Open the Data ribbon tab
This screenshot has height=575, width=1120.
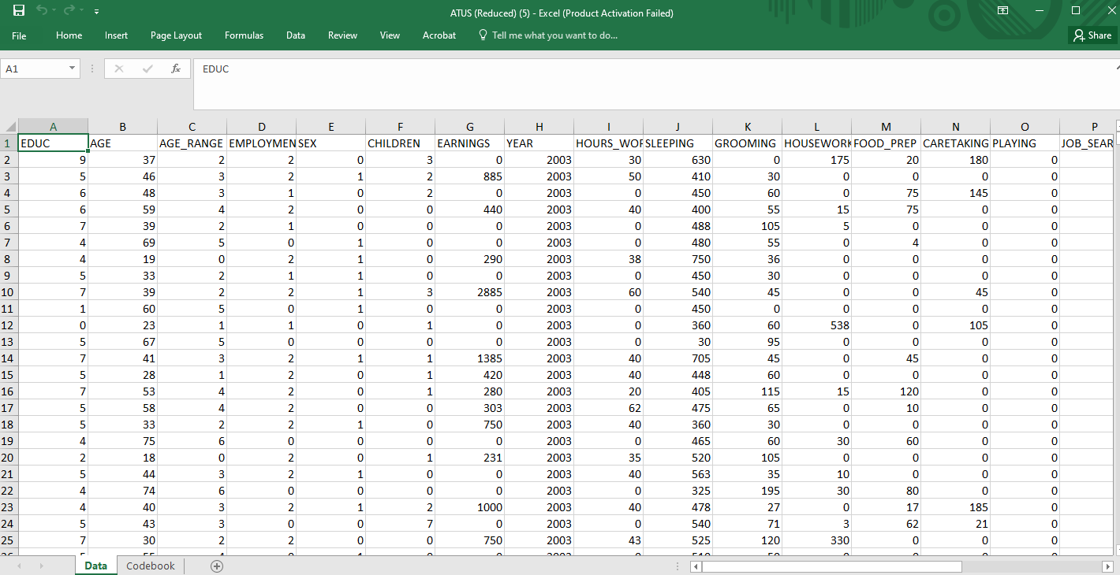click(296, 35)
